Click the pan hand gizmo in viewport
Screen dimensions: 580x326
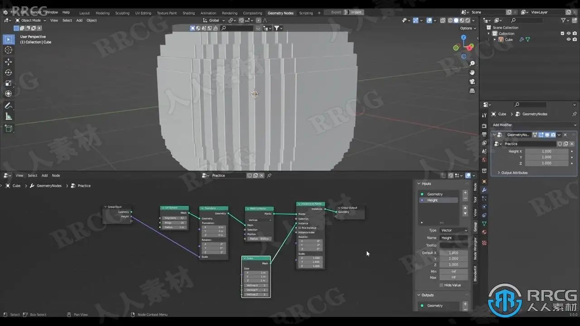pos(472,72)
